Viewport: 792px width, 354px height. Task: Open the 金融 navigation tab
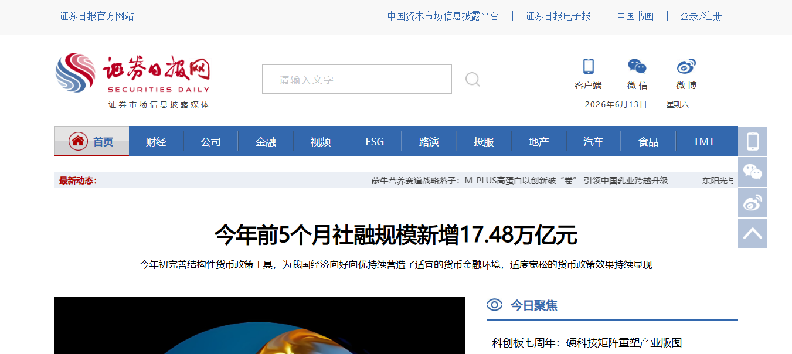click(266, 142)
